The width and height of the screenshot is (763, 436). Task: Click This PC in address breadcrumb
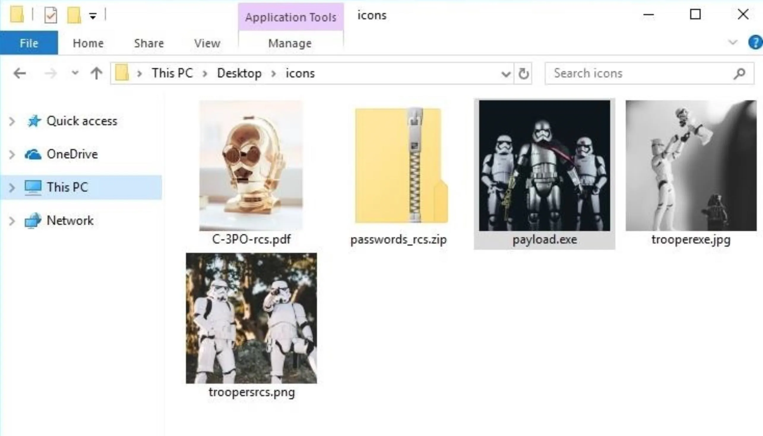172,73
